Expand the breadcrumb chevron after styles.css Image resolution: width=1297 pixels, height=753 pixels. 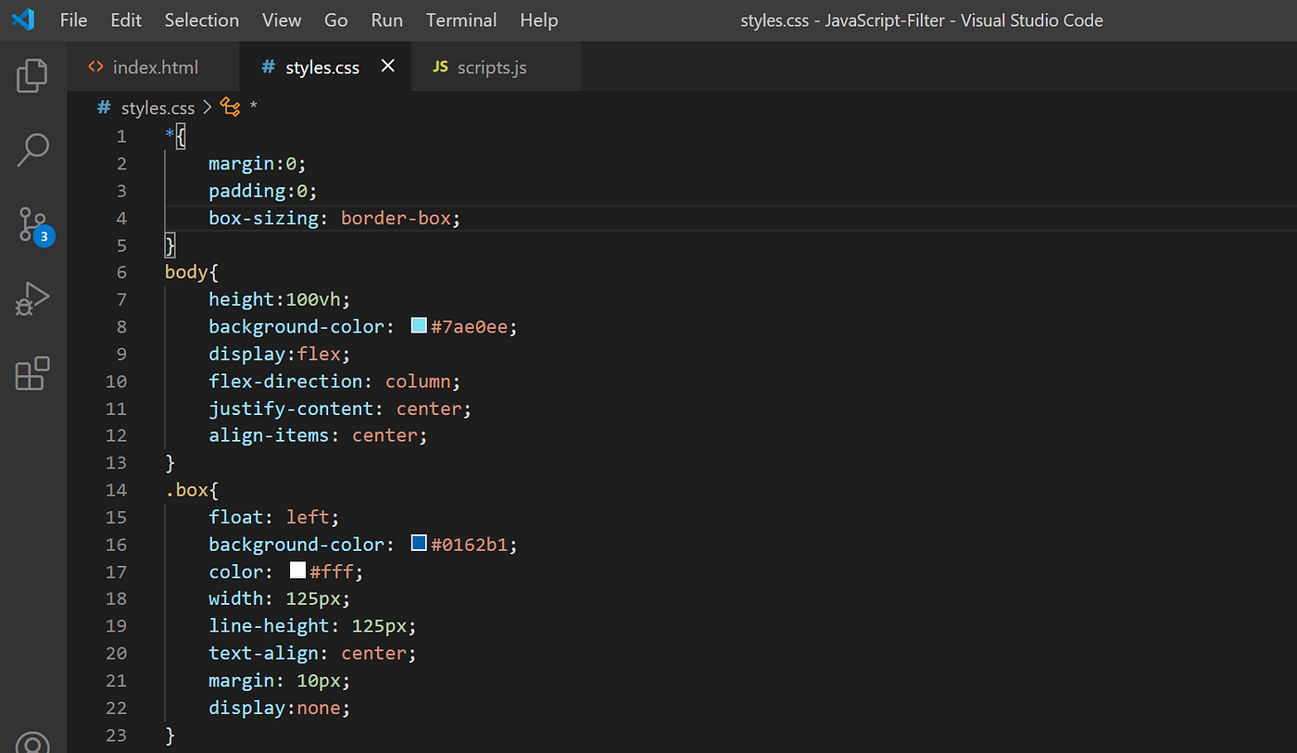pos(208,108)
